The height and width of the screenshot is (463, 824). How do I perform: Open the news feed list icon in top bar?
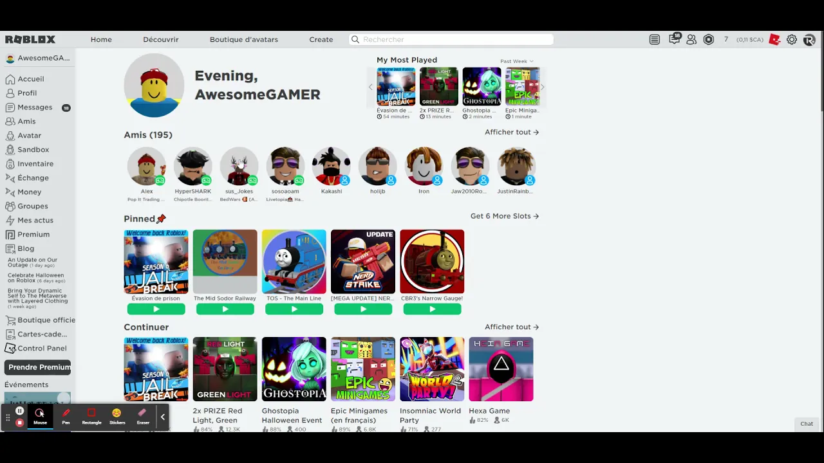pos(655,39)
